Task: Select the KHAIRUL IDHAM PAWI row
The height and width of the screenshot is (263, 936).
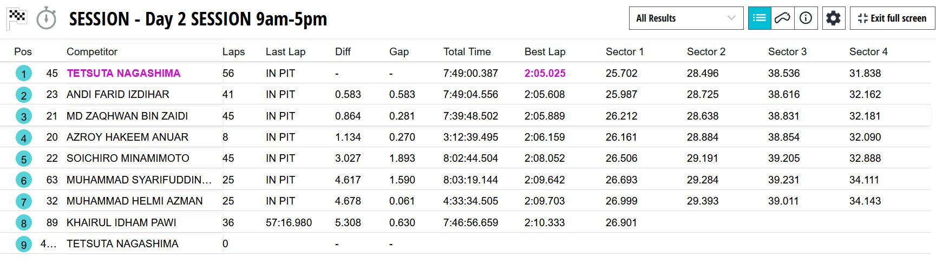Action: [121, 222]
